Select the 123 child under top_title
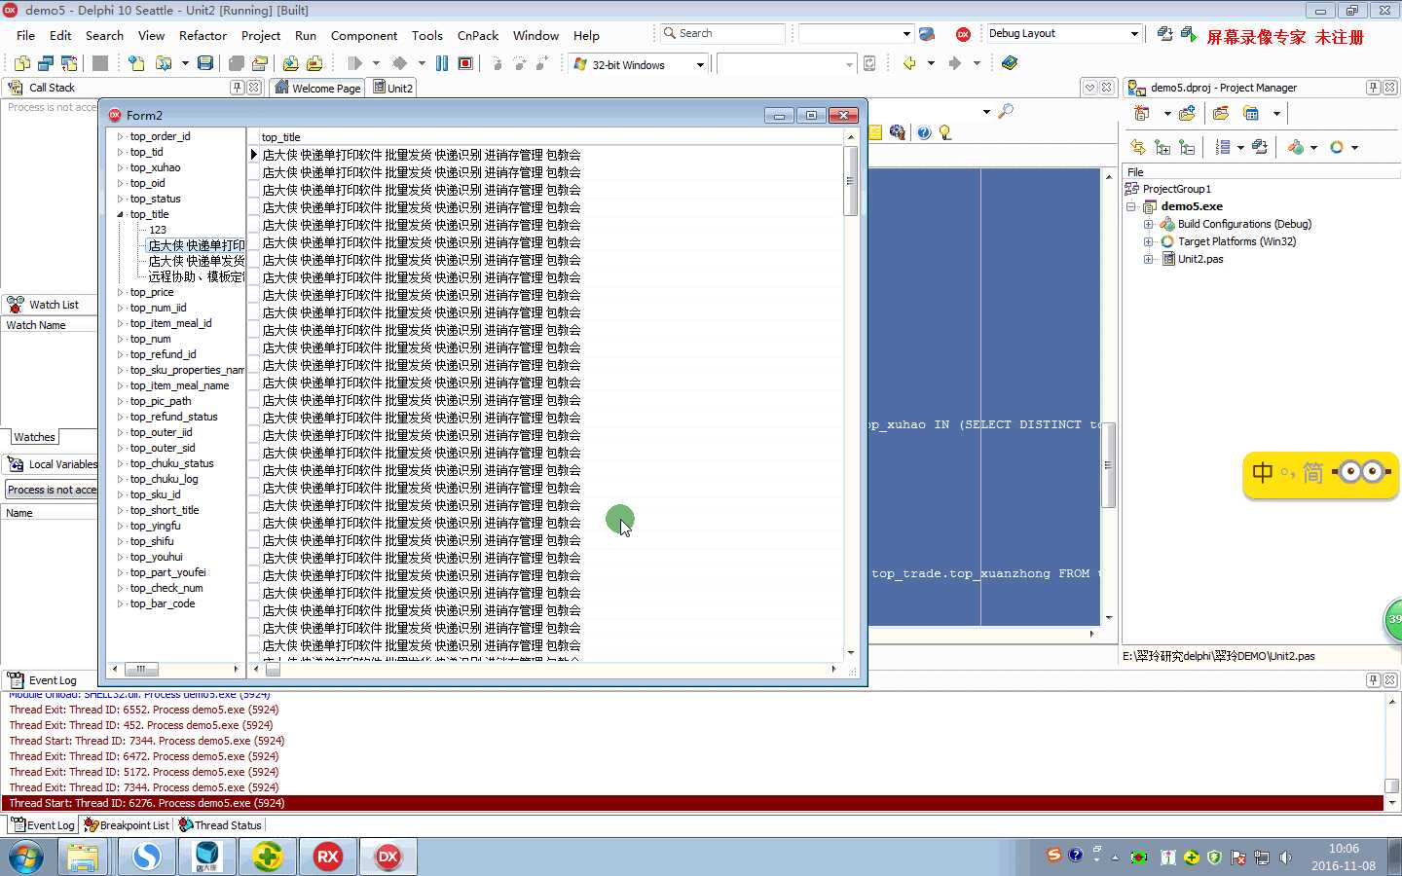Image resolution: width=1402 pixels, height=876 pixels. point(158,230)
